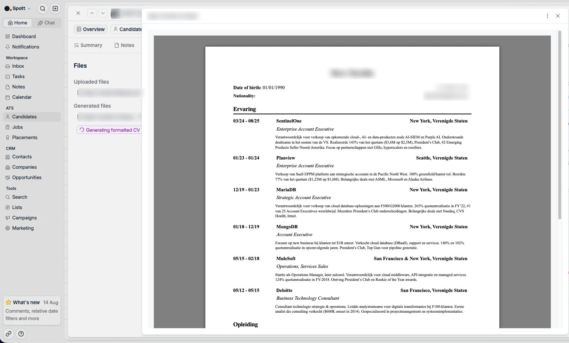
Task: Click the Contacts icon in the sidebar
Action: (8, 157)
